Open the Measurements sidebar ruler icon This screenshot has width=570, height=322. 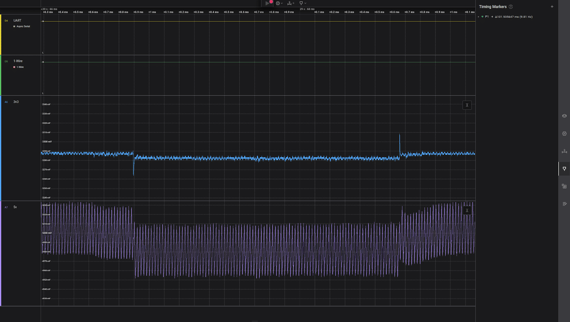(x=564, y=151)
